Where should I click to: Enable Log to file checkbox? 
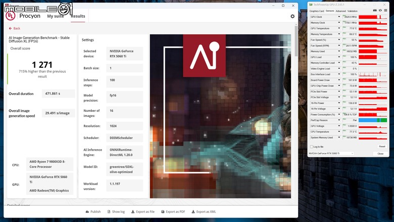coord(312,147)
